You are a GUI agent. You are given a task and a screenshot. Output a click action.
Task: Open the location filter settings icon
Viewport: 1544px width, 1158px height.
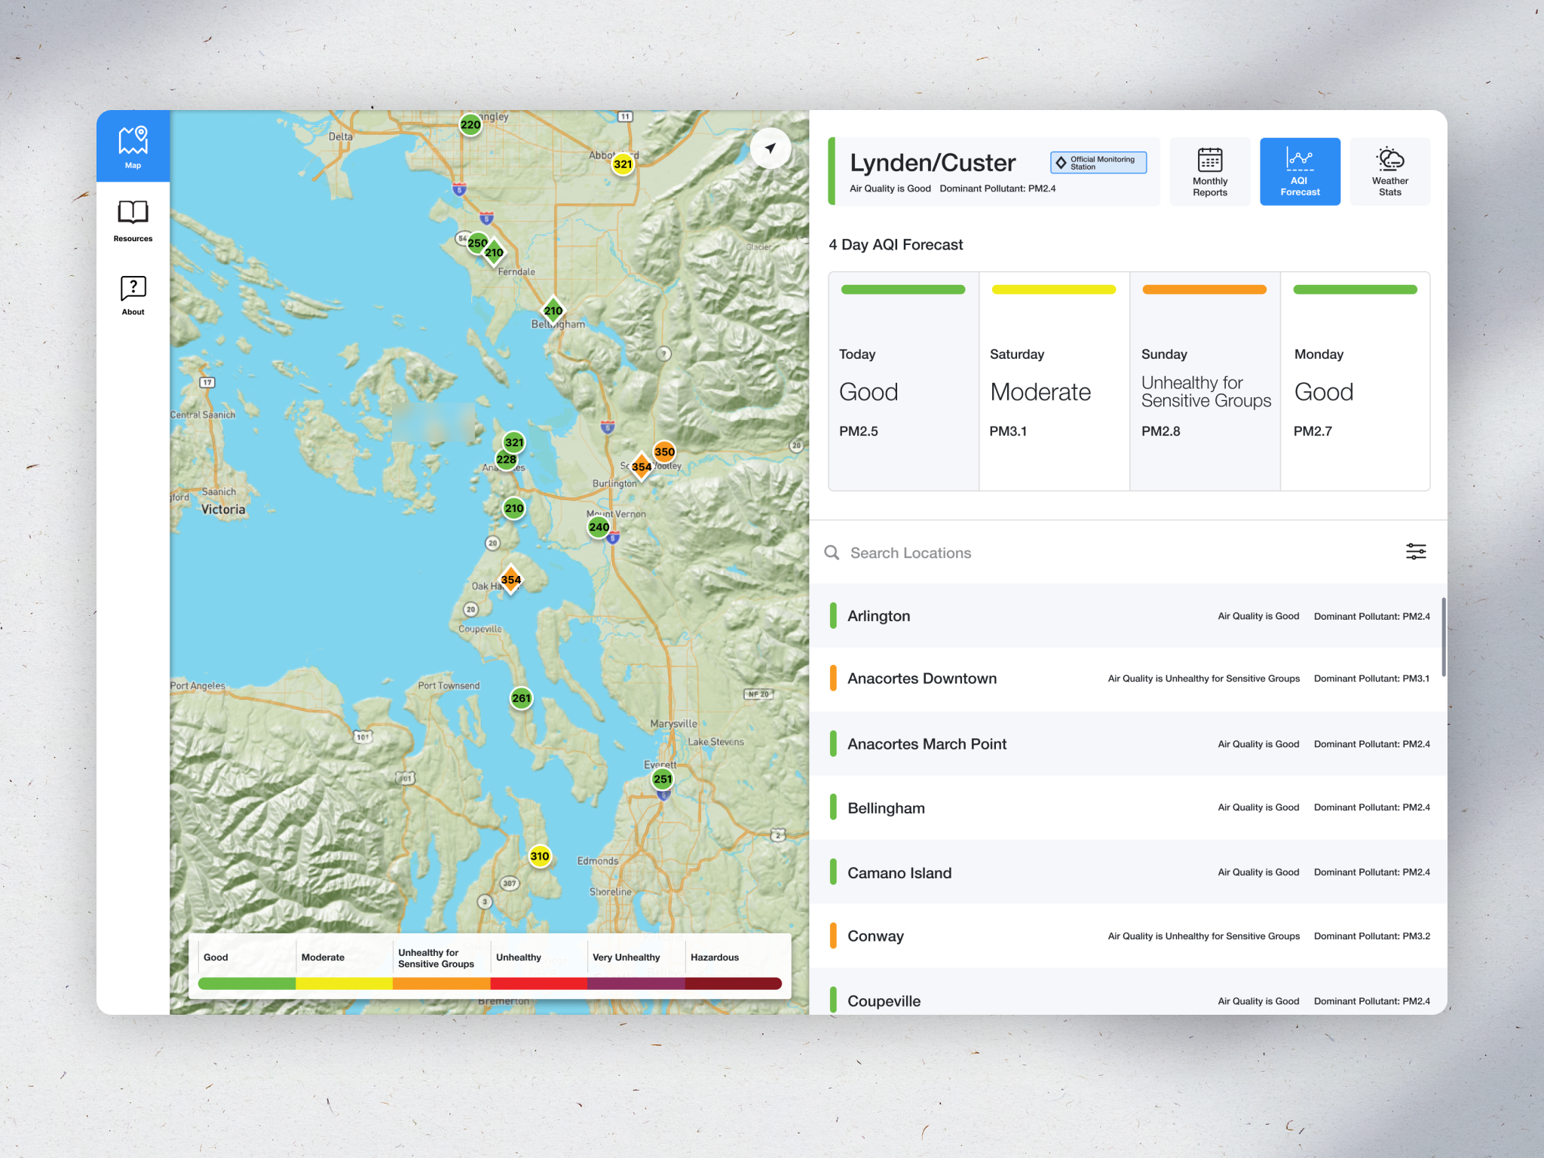tap(1416, 552)
